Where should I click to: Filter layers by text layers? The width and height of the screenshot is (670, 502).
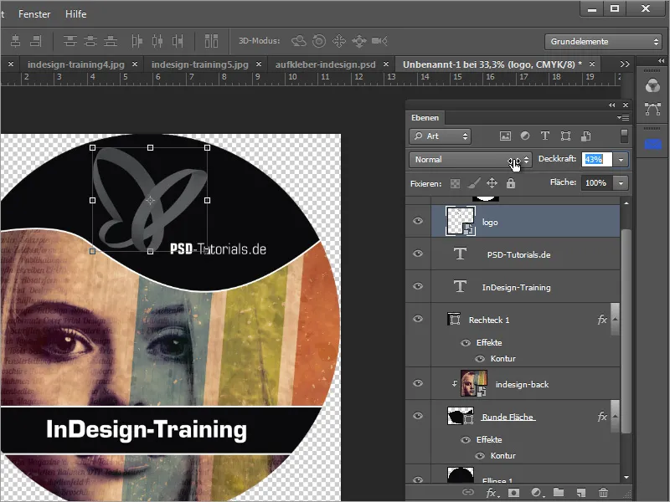[x=545, y=136]
